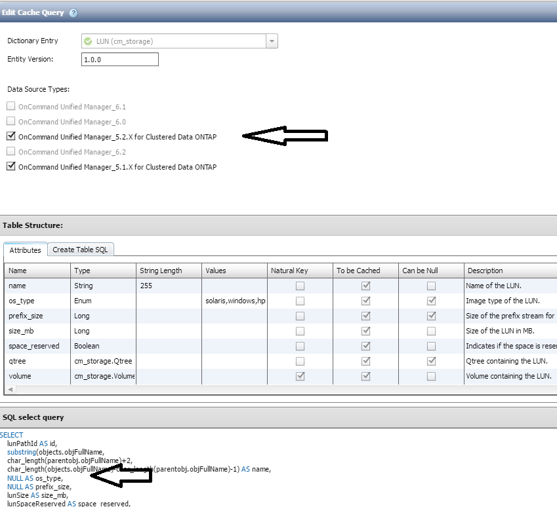Viewport: 557px width, 507px height.
Task: Click the 'cm_storage.Volume' type cell
Action: (x=103, y=376)
